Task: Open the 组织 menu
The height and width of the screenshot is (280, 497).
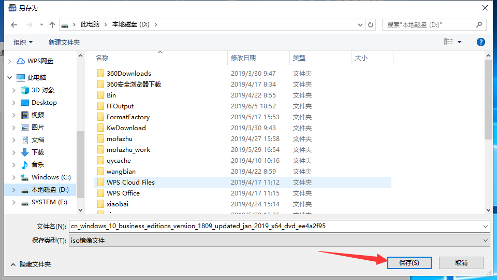Action: pos(23,42)
